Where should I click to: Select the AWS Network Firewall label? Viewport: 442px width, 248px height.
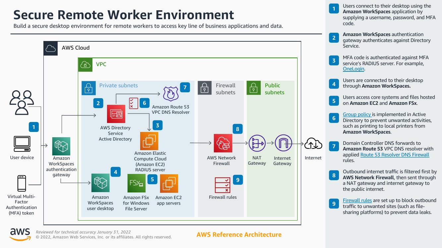[221, 160]
